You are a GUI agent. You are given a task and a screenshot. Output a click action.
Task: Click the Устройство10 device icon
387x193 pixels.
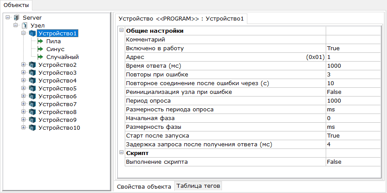click(32, 128)
